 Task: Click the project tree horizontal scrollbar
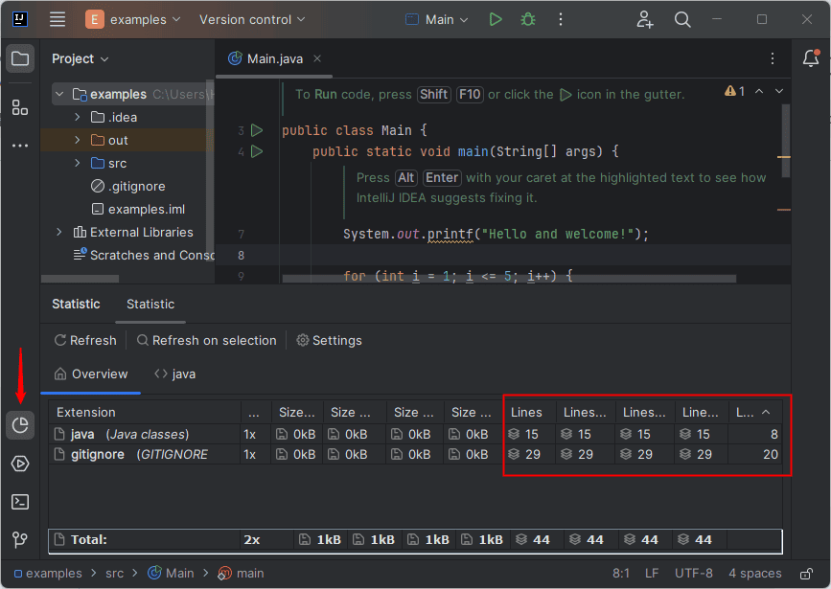pyautogui.click(x=80, y=279)
